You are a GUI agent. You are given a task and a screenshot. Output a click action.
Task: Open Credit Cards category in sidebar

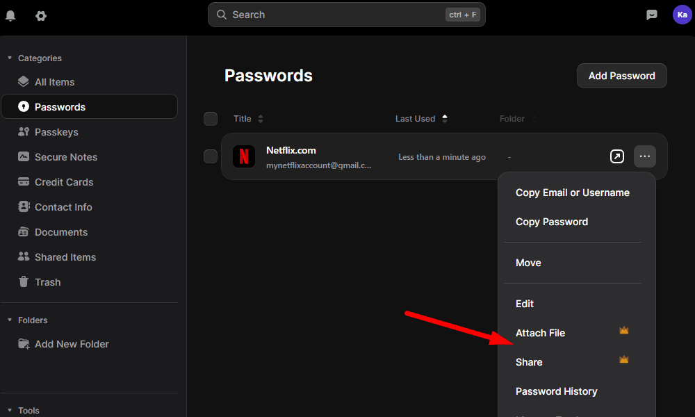pos(63,182)
